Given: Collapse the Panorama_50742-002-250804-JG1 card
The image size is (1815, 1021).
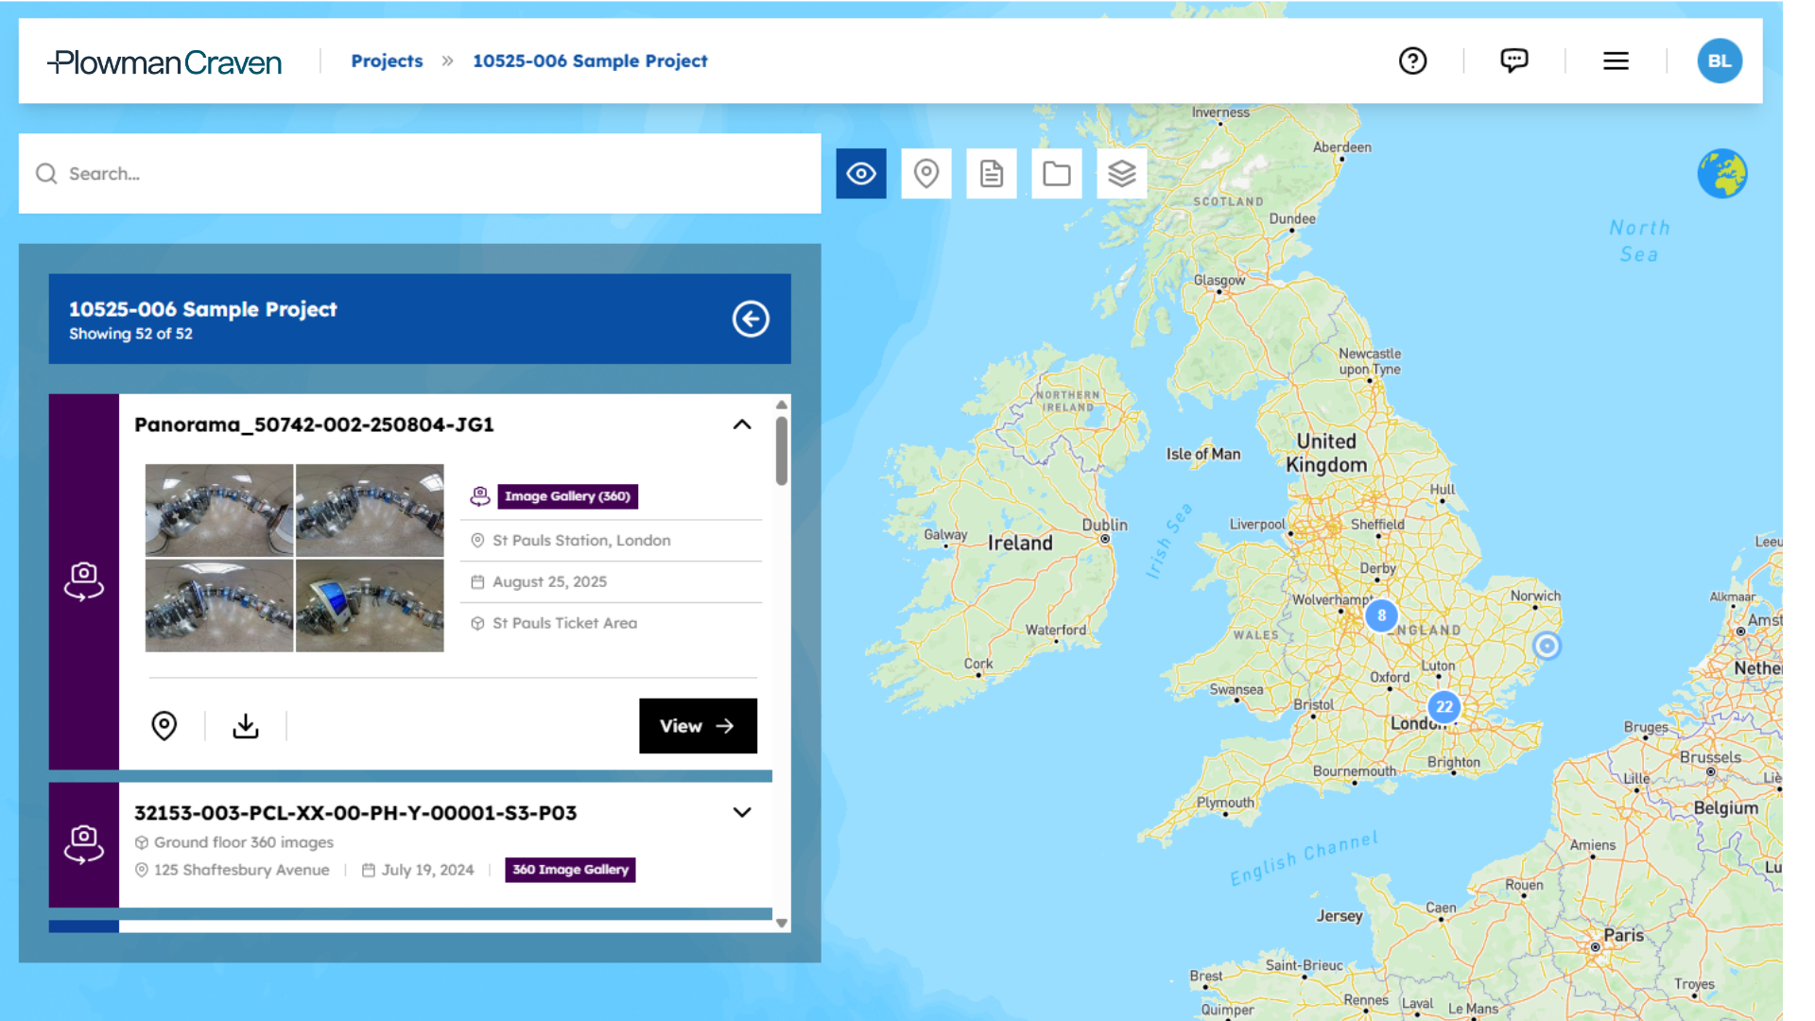Looking at the screenshot, I should click(742, 424).
